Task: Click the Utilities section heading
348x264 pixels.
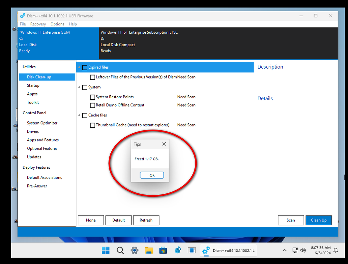Action: tap(29, 67)
